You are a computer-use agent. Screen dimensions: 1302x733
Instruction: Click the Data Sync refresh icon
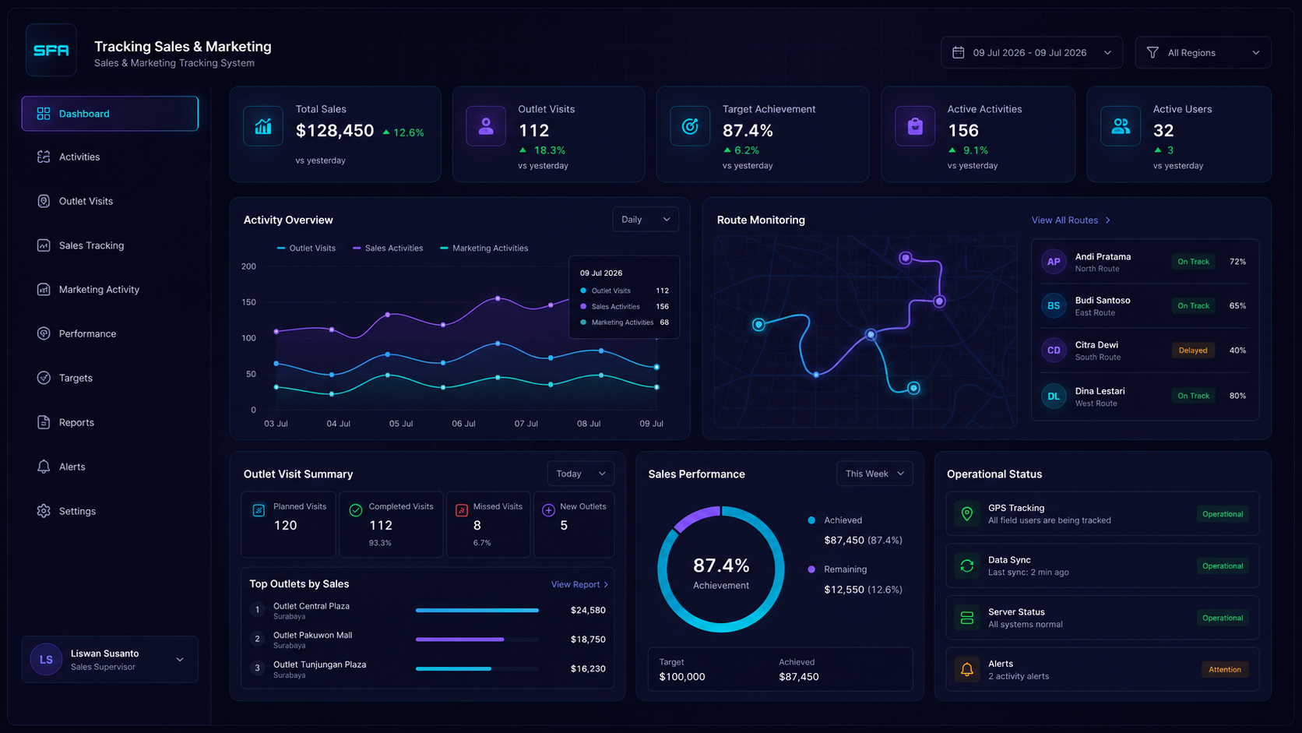(x=967, y=566)
